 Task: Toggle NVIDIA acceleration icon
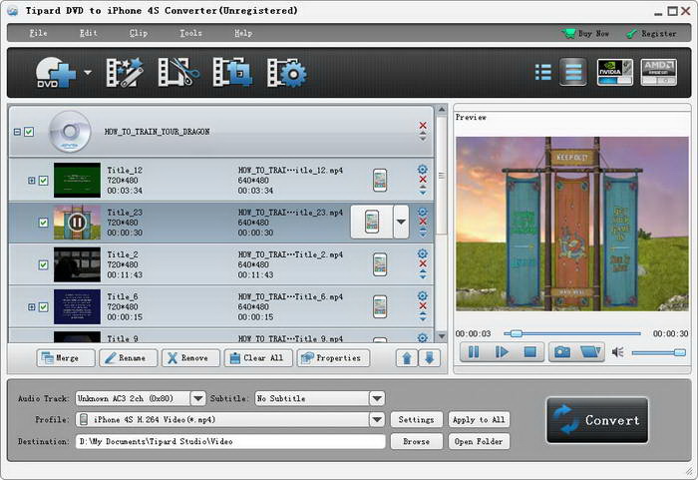pyautogui.click(x=615, y=72)
